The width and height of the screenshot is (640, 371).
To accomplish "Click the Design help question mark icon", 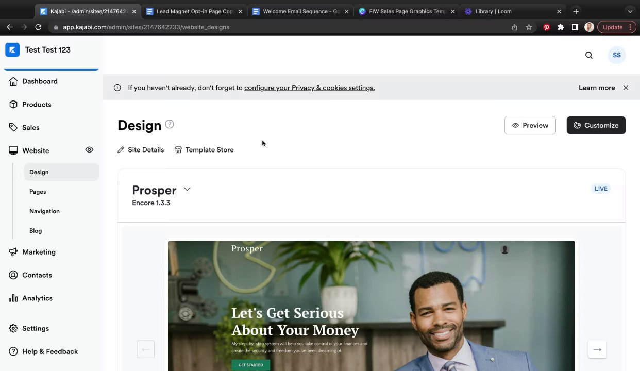I will point(170,124).
